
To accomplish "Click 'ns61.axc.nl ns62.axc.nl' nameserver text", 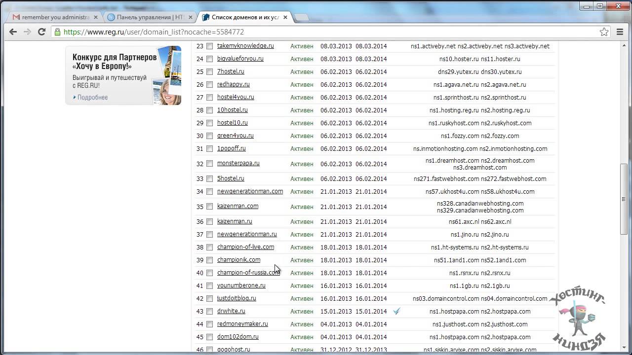I will click(x=480, y=221).
